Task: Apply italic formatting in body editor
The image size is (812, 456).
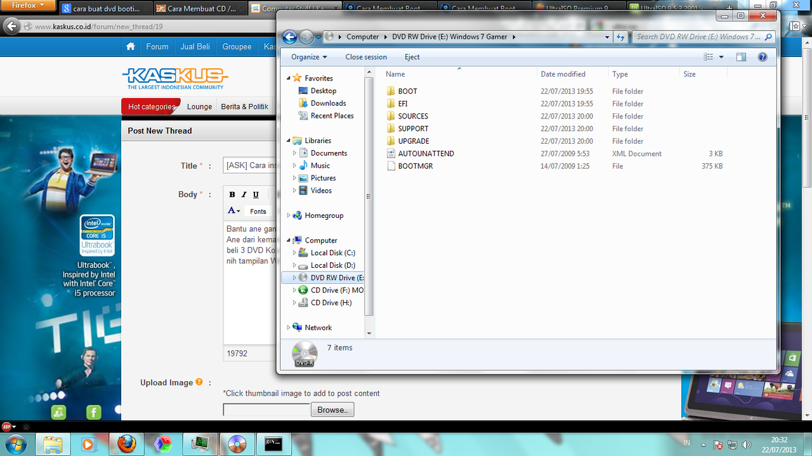Action: coord(244,194)
